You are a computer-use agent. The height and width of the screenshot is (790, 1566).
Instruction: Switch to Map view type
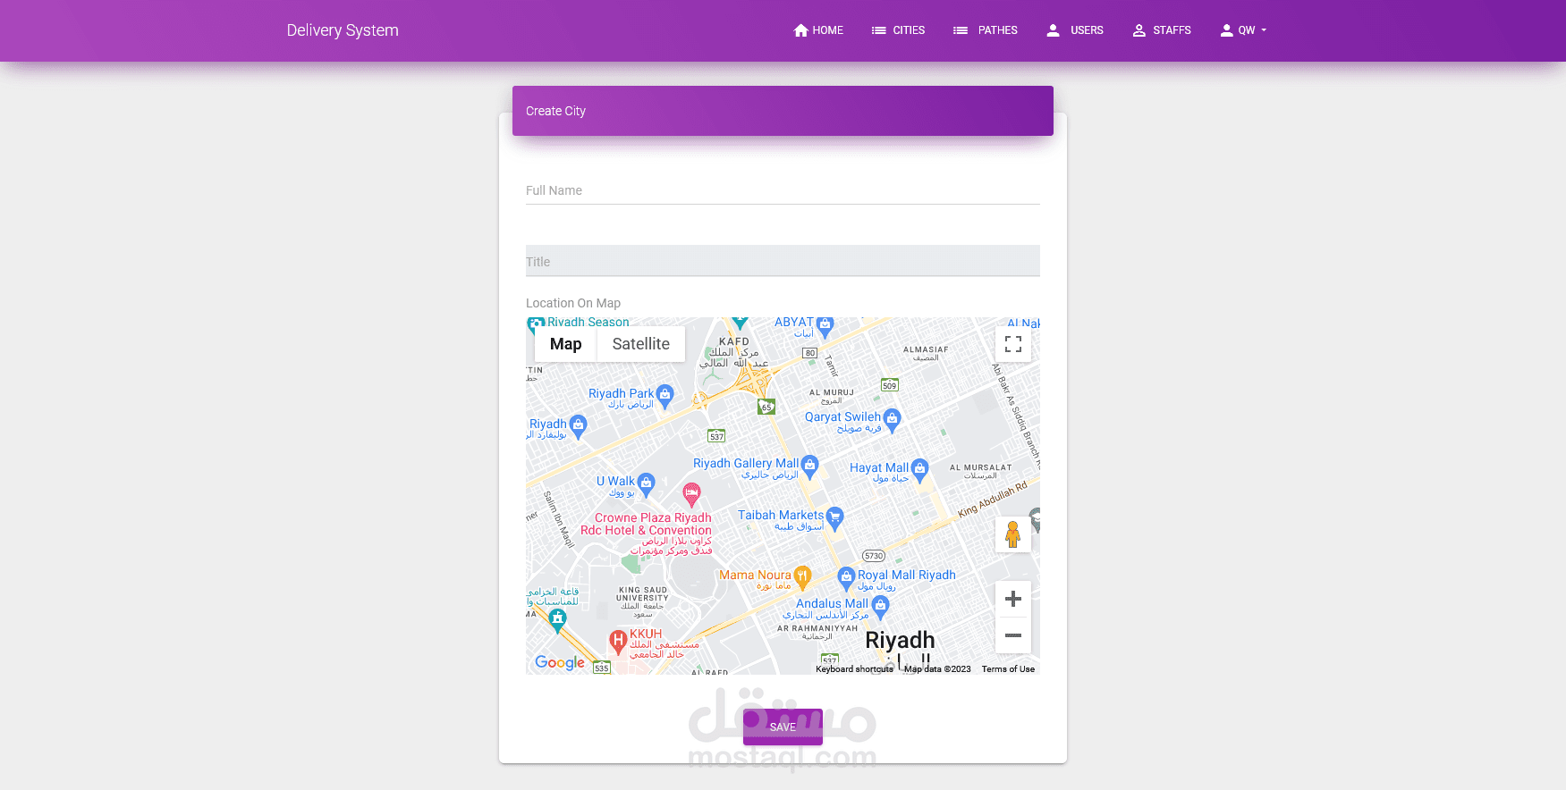[x=565, y=344]
